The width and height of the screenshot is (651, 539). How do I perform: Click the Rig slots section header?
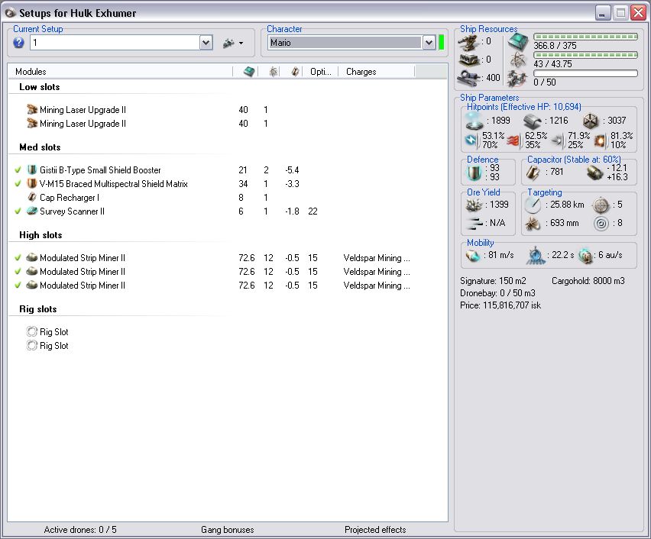pyautogui.click(x=37, y=309)
